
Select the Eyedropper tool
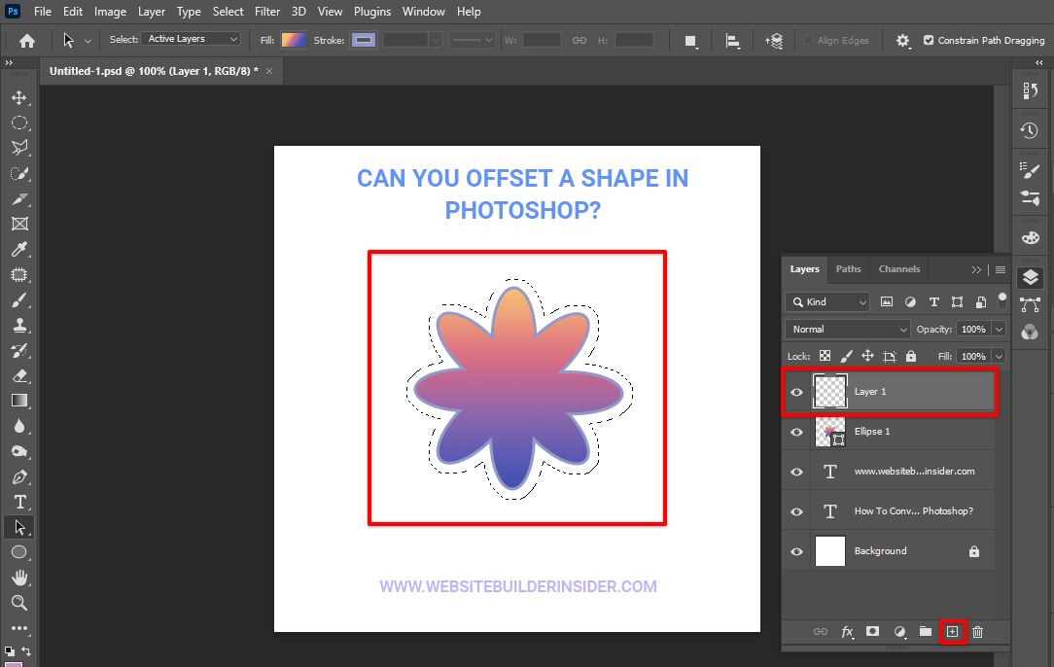coord(18,249)
